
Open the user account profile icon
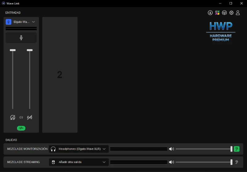[238, 13]
